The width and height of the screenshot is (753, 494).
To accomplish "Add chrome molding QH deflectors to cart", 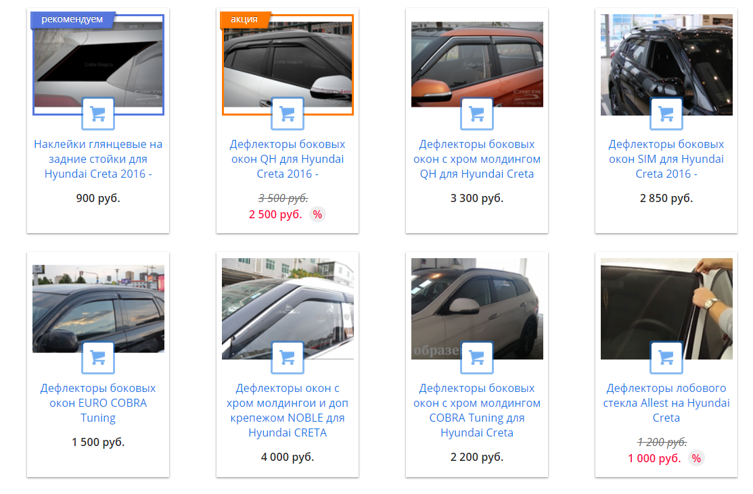I will pos(477,114).
